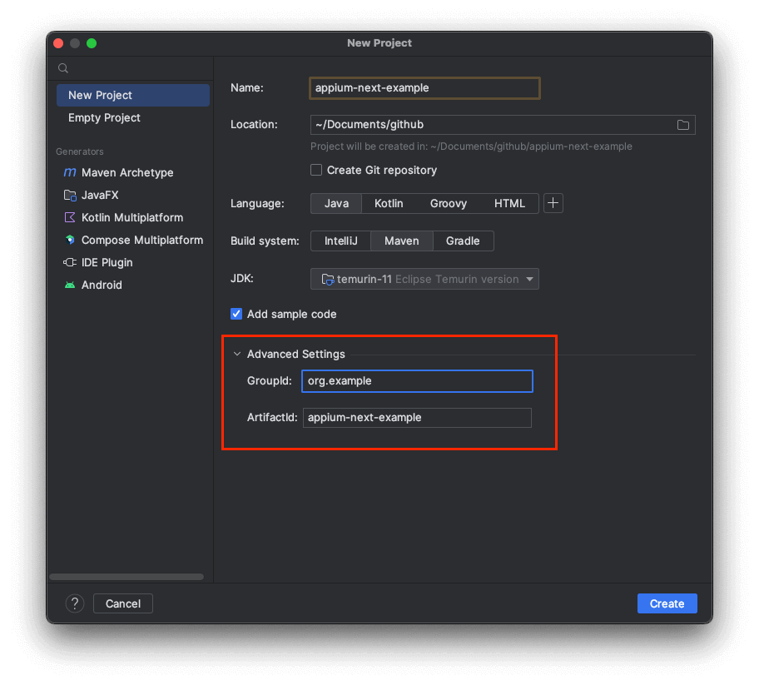Screen dimensions: 759x685
Task: Create the new project
Action: point(667,603)
